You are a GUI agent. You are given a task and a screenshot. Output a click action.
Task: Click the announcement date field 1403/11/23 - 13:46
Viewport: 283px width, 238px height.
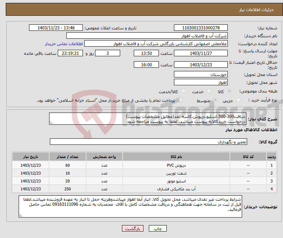56,28
